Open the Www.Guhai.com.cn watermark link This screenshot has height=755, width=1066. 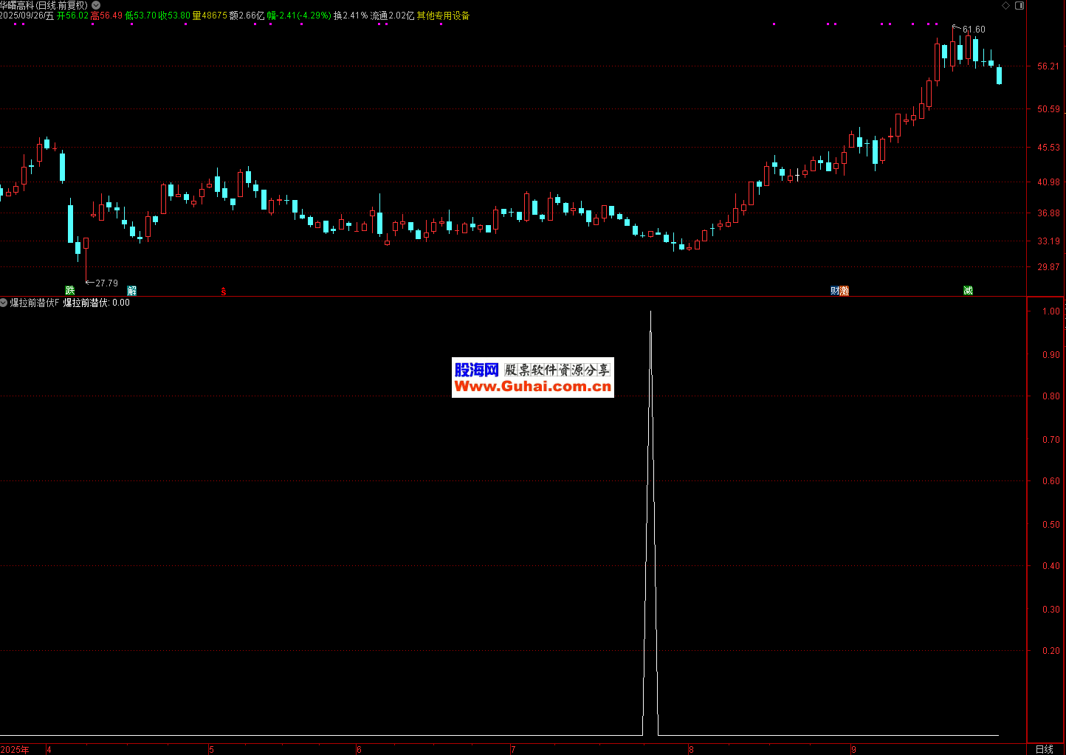(532, 387)
